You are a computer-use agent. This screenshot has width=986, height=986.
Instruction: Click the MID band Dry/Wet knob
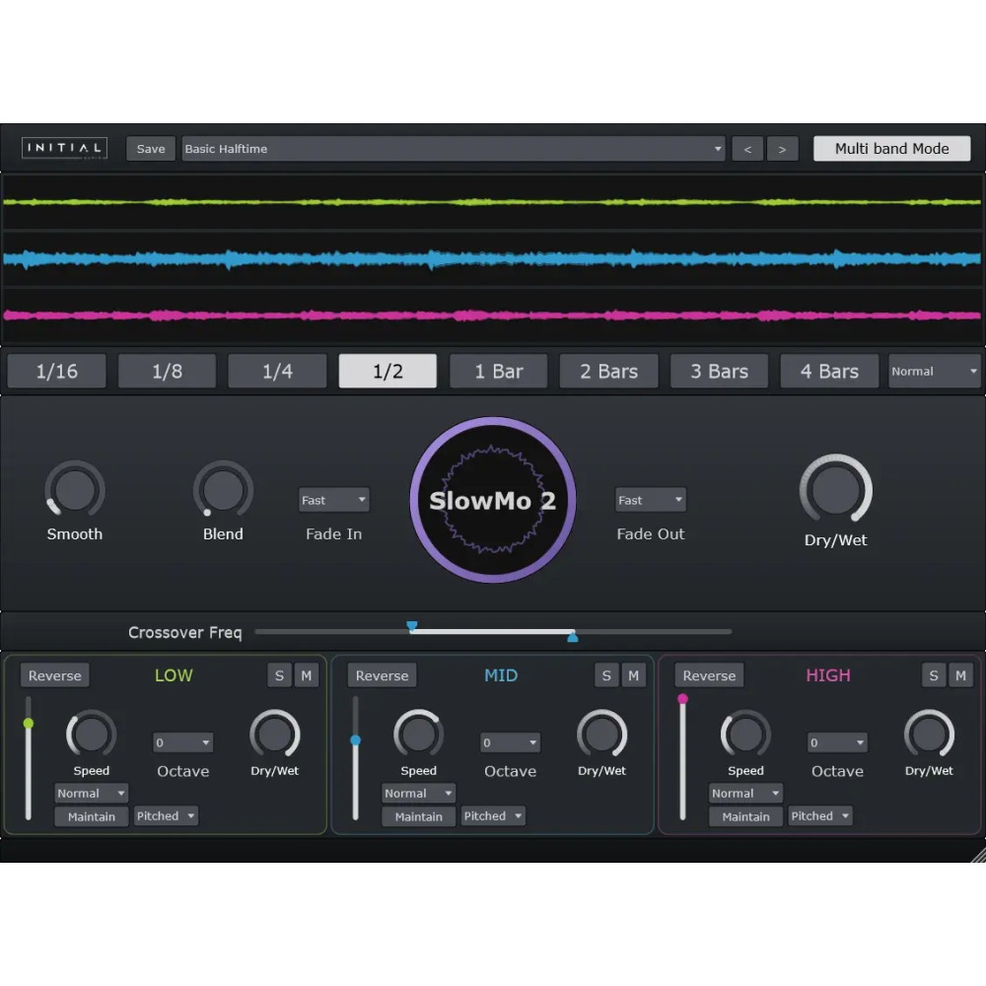click(x=601, y=735)
